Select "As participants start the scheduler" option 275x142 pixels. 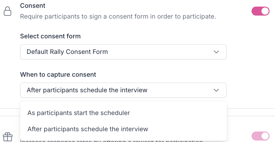pyautogui.click(x=79, y=113)
